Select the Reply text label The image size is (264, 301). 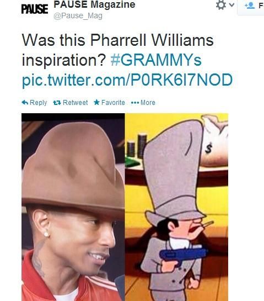(39, 103)
